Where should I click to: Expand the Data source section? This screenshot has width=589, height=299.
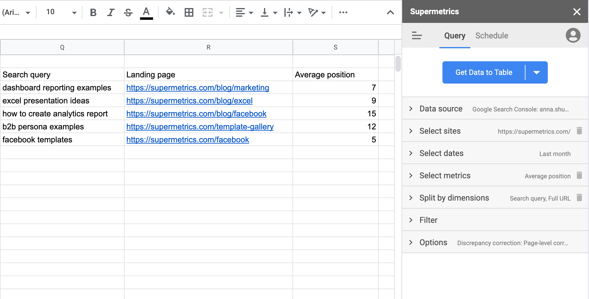tap(495, 109)
